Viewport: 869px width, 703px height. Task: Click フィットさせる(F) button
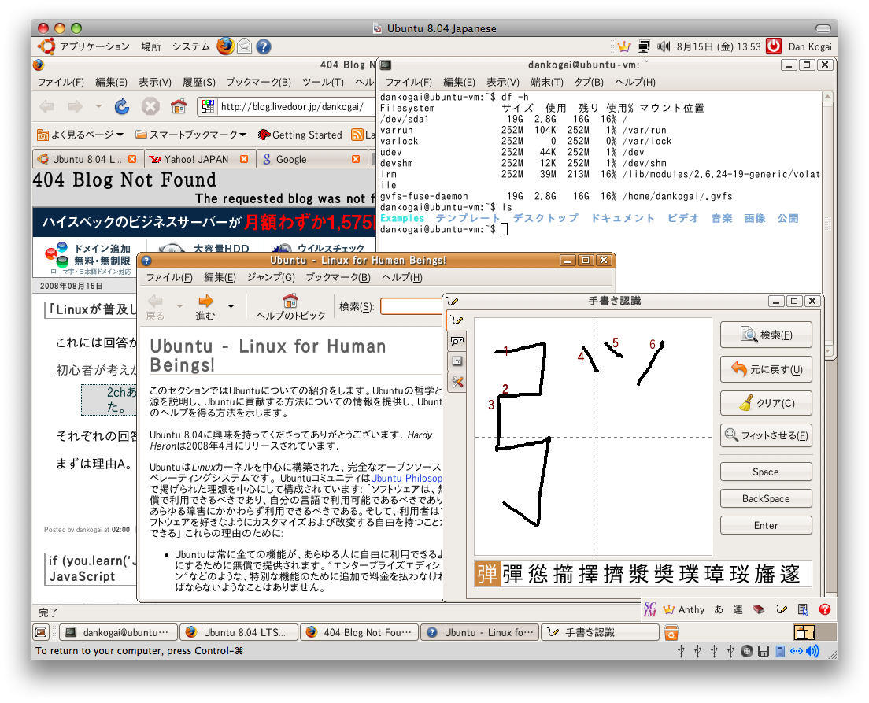(766, 435)
